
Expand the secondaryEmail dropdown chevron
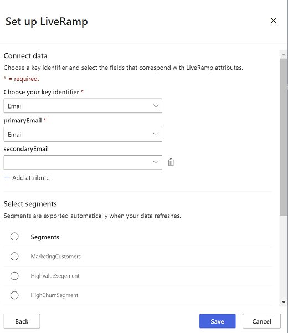pyautogui.click(x=156, y=162)
